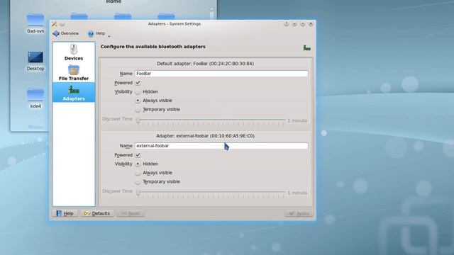Set FooBar visibility to Always visible
Image resolution: width=454 pixels, height=255 pixels.
click(138, 101)
